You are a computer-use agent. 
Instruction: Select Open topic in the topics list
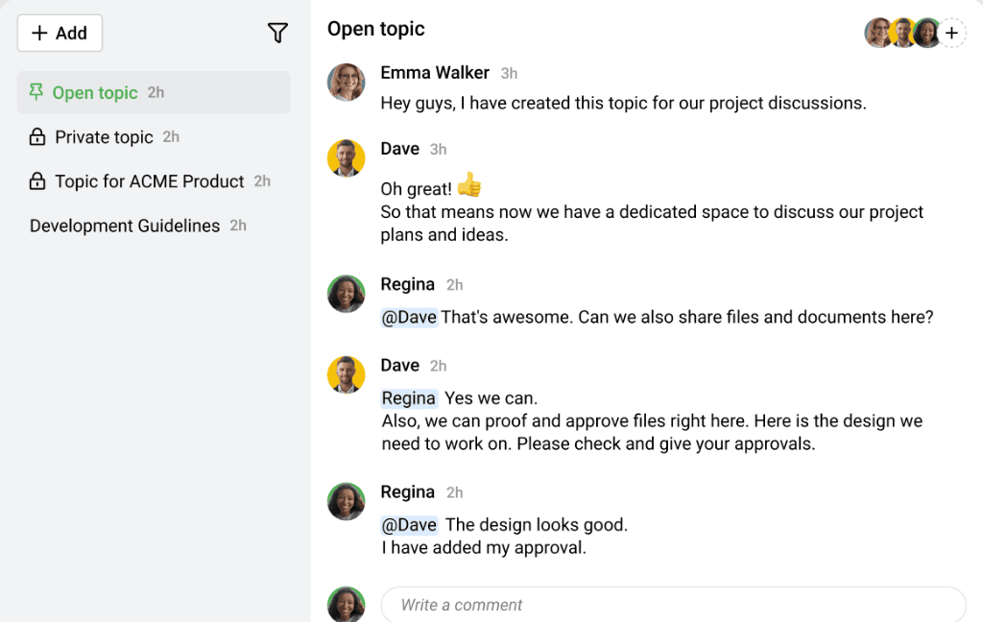point(154,93)
